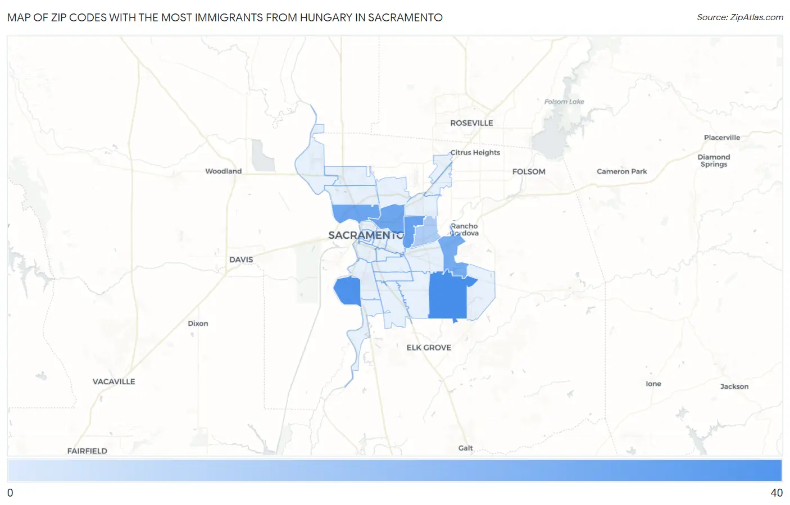Select the FOLSOM map label
Image resolution: width=790 pixels, height=505 pixels.
click(529, 172)
